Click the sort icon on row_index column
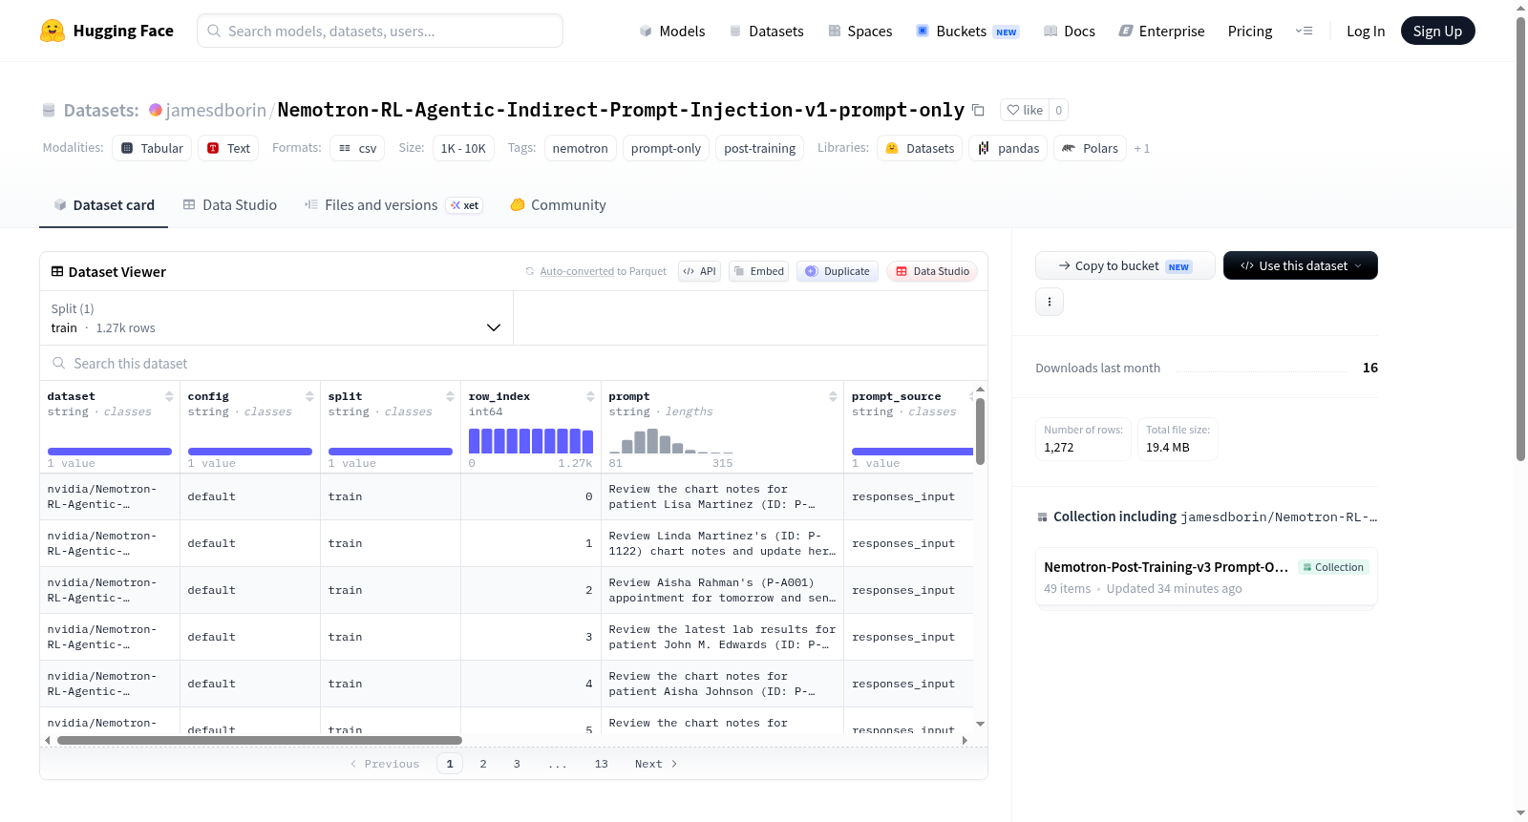The height and width of the screenshot is (822, 1528). click(x=590, y=396)
